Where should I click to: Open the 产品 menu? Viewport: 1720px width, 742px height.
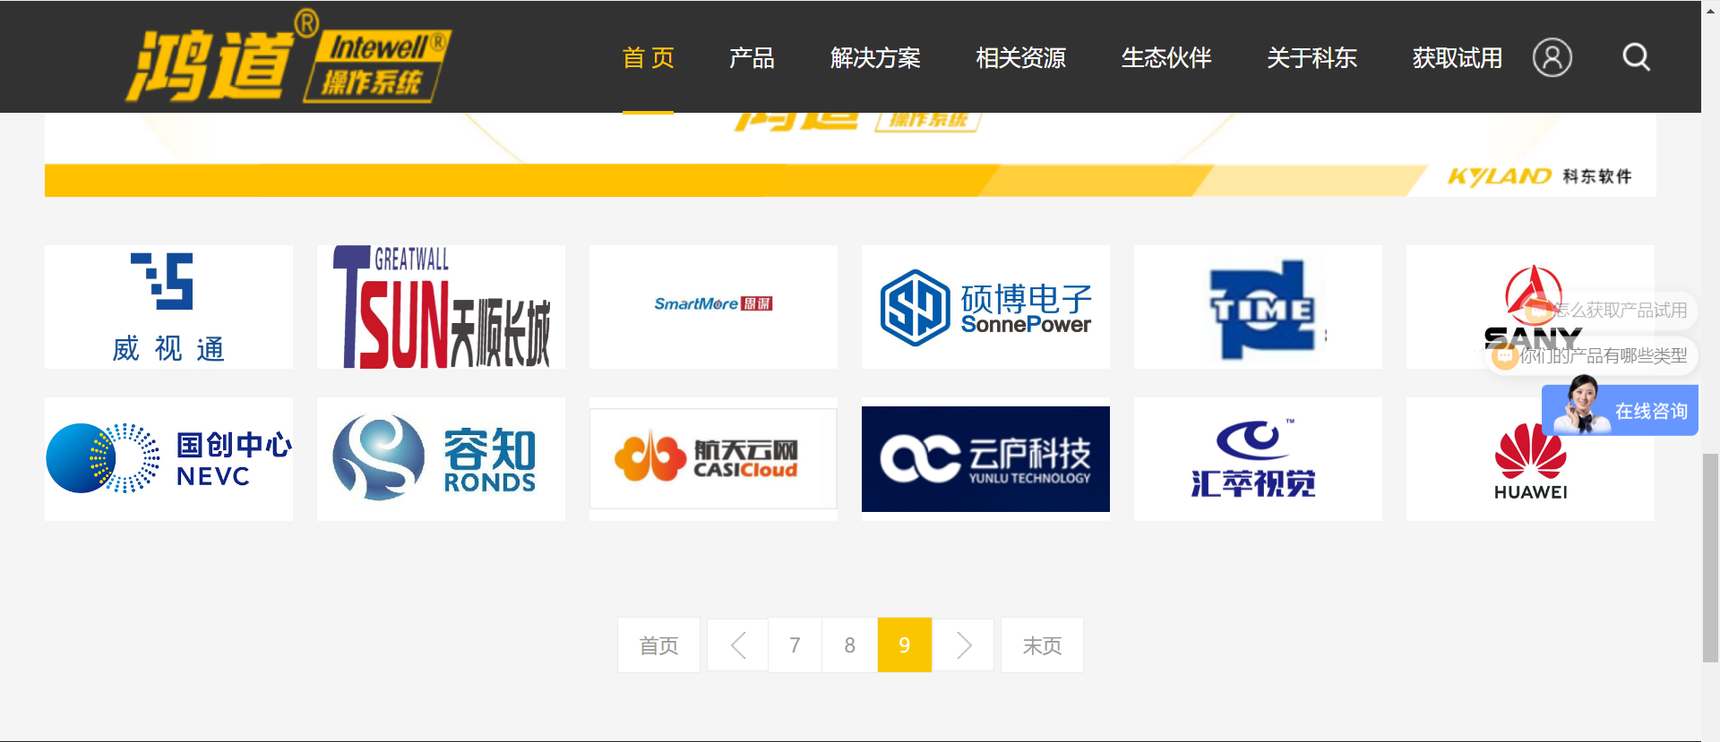[x=752, y=58]
